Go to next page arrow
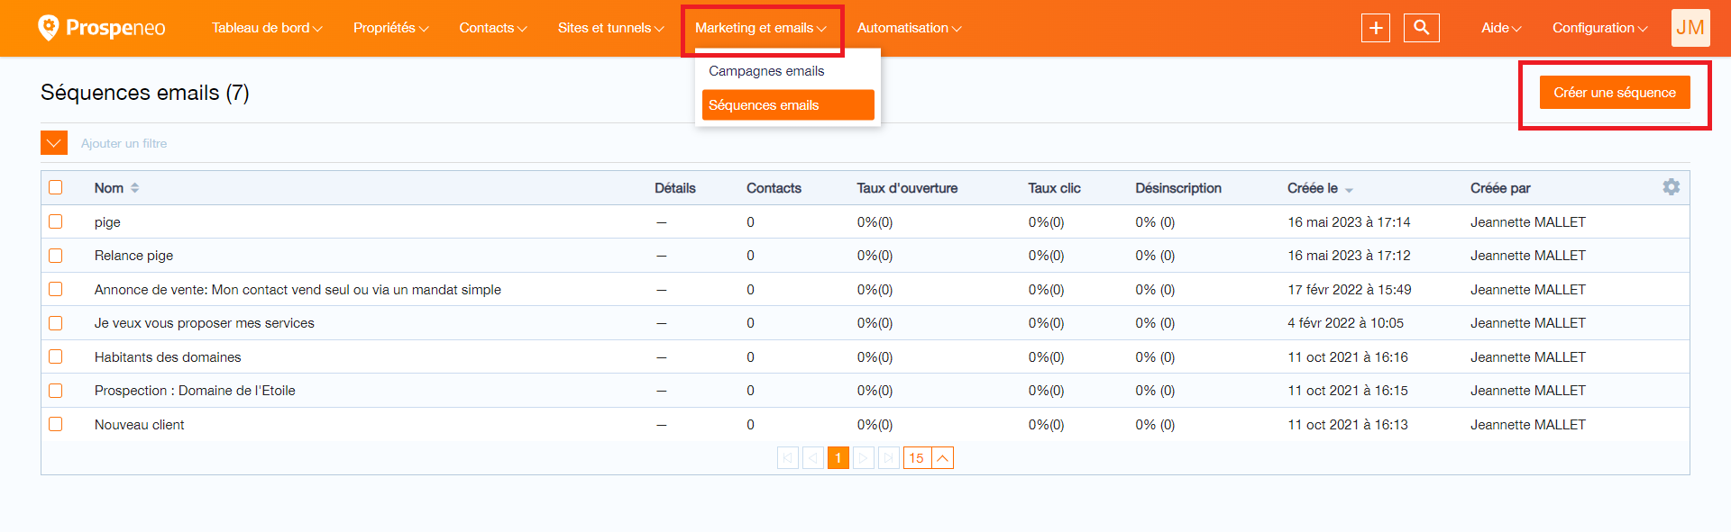The height and width of the screenshot is (532, 1731). (864, 458)
